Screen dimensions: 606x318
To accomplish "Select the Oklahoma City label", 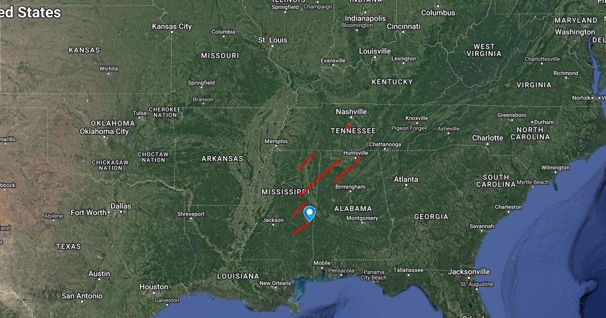I will click(105, 131).
